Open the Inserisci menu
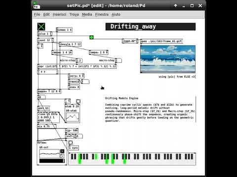Viewport: 237px width, 177px height. coord(60,14)
